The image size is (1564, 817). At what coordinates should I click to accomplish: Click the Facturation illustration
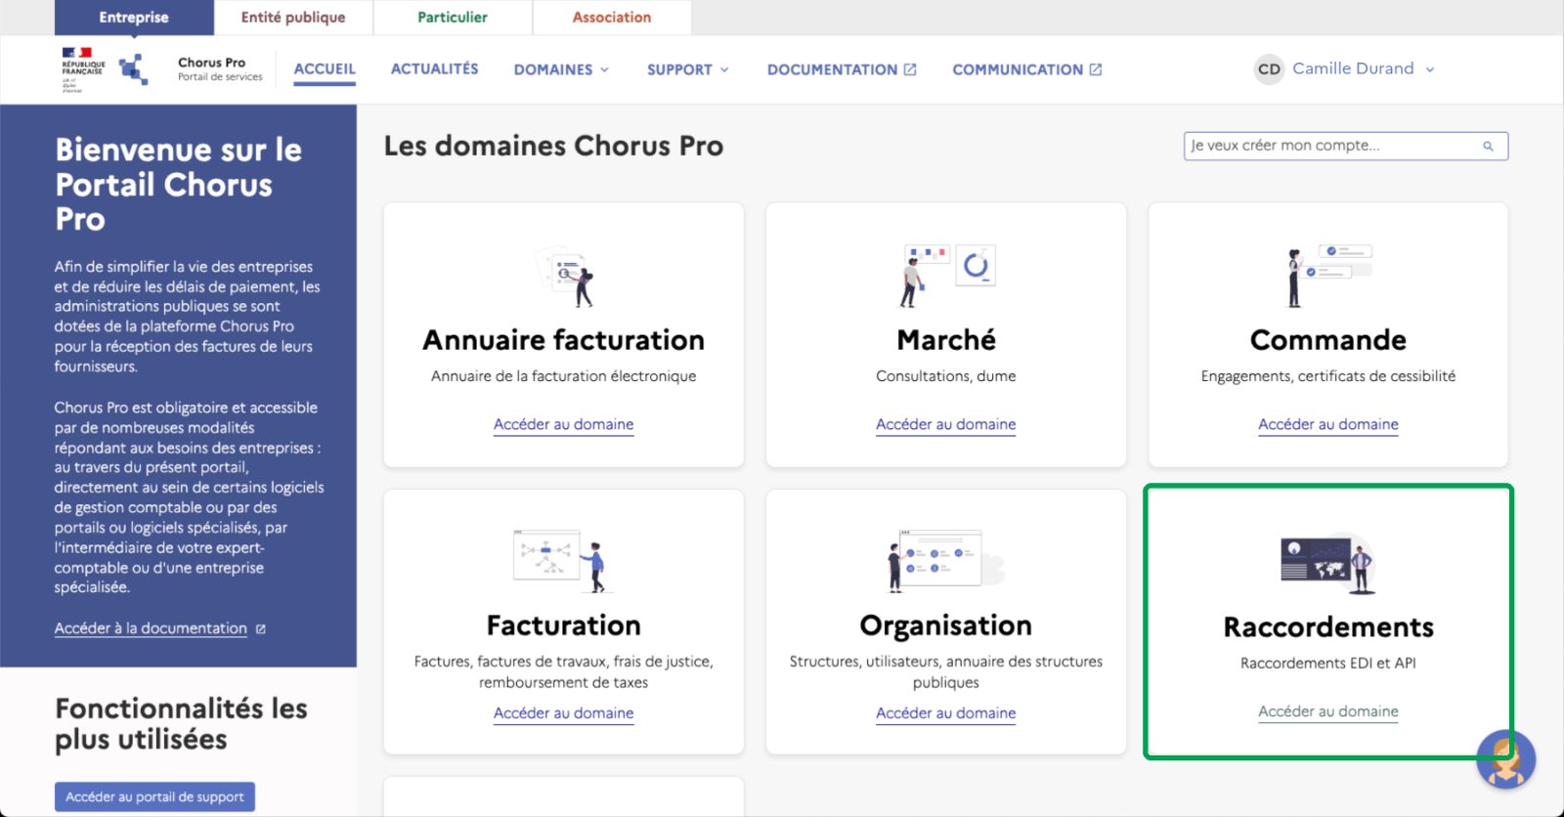point(564,561)
